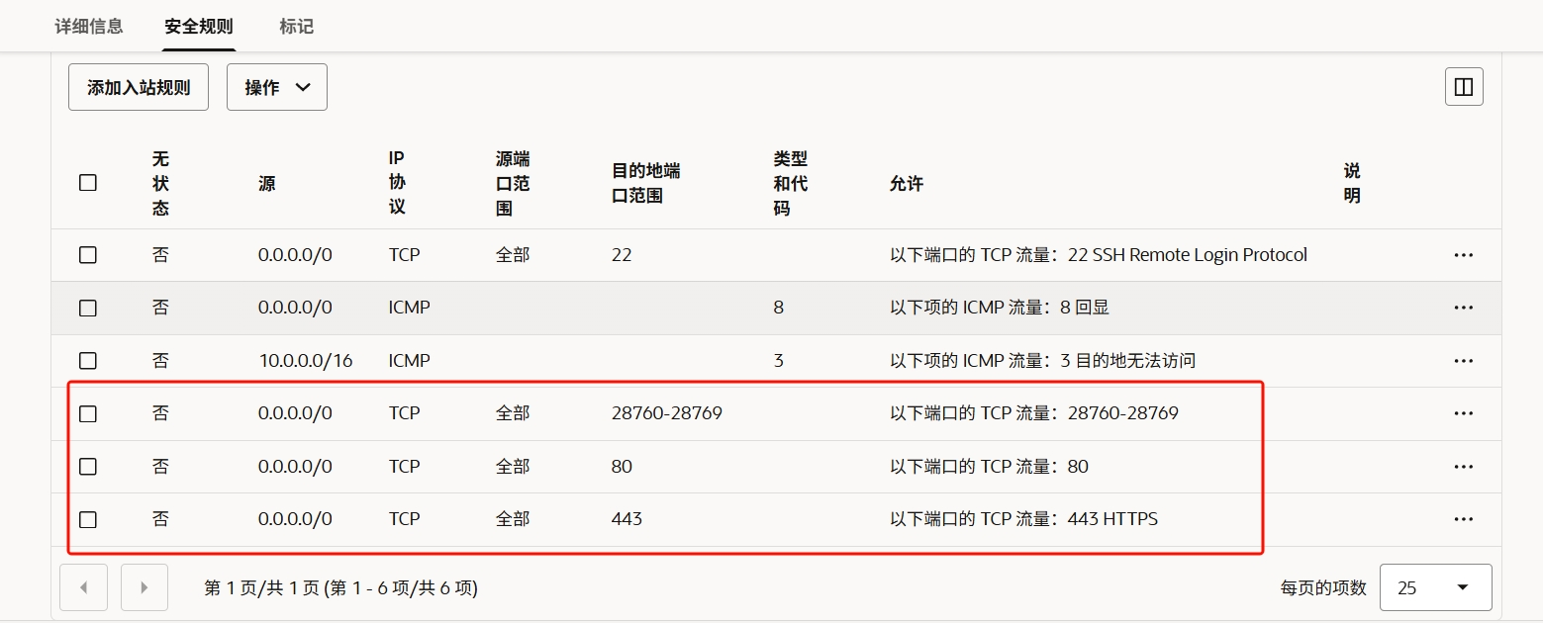Open actions menu for port 22 SSH rule

[x=1464, y=255]
